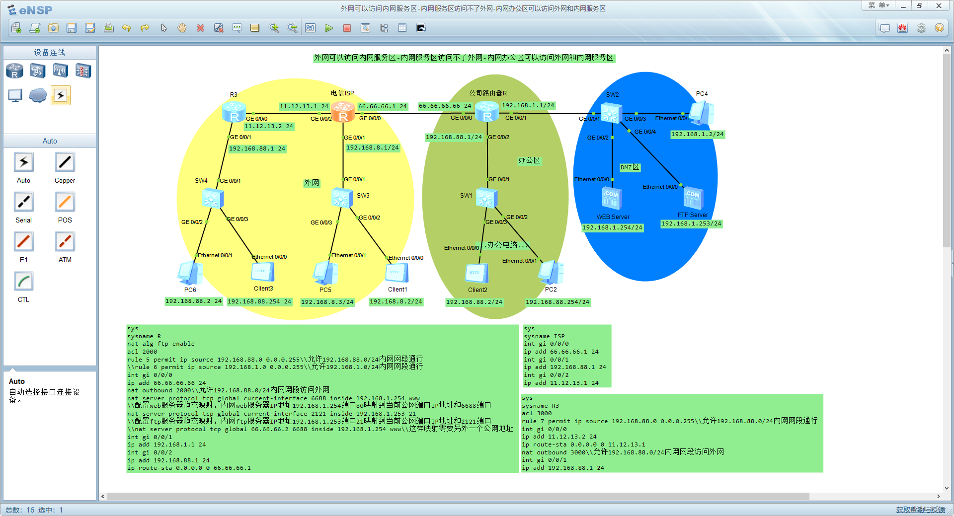Select the pointer arrow tool
Image resolution: width=954 pixels, height=516 pixels.
pos(163,28)
